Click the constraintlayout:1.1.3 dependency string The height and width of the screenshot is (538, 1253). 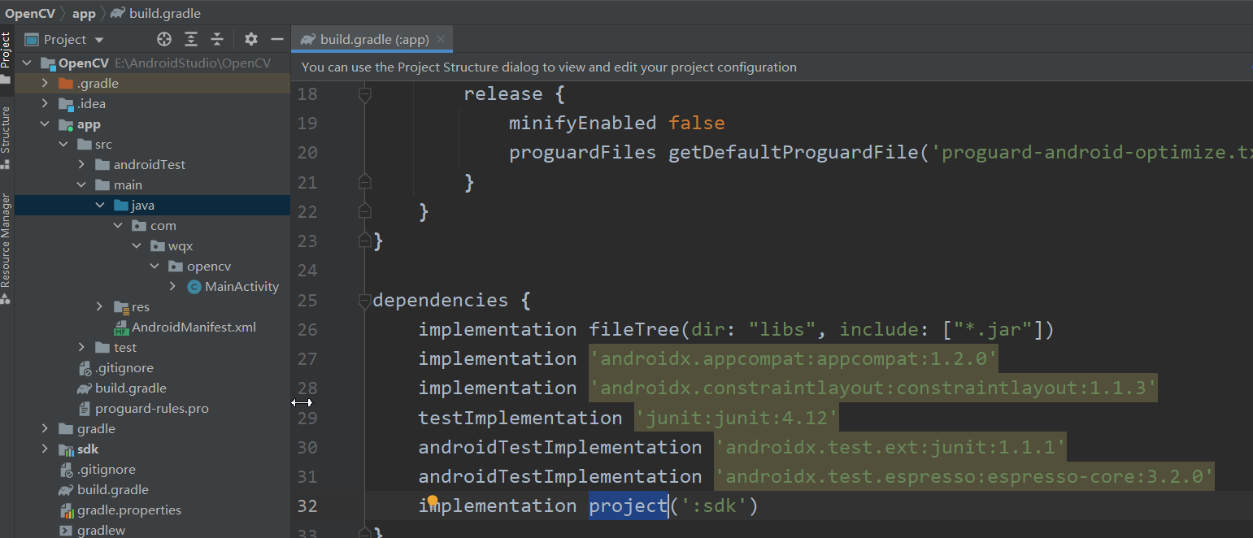pyautogui.click(x=872, y=388)
